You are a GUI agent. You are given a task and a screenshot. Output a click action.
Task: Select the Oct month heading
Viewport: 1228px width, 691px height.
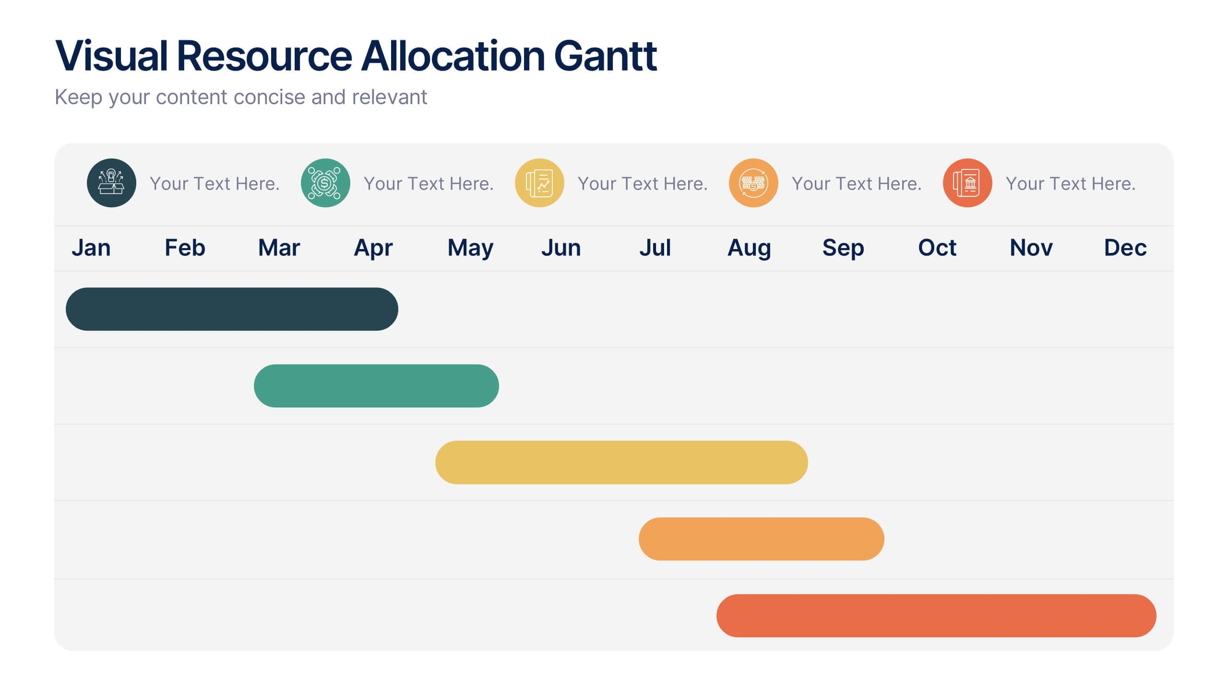coord(937,248)
